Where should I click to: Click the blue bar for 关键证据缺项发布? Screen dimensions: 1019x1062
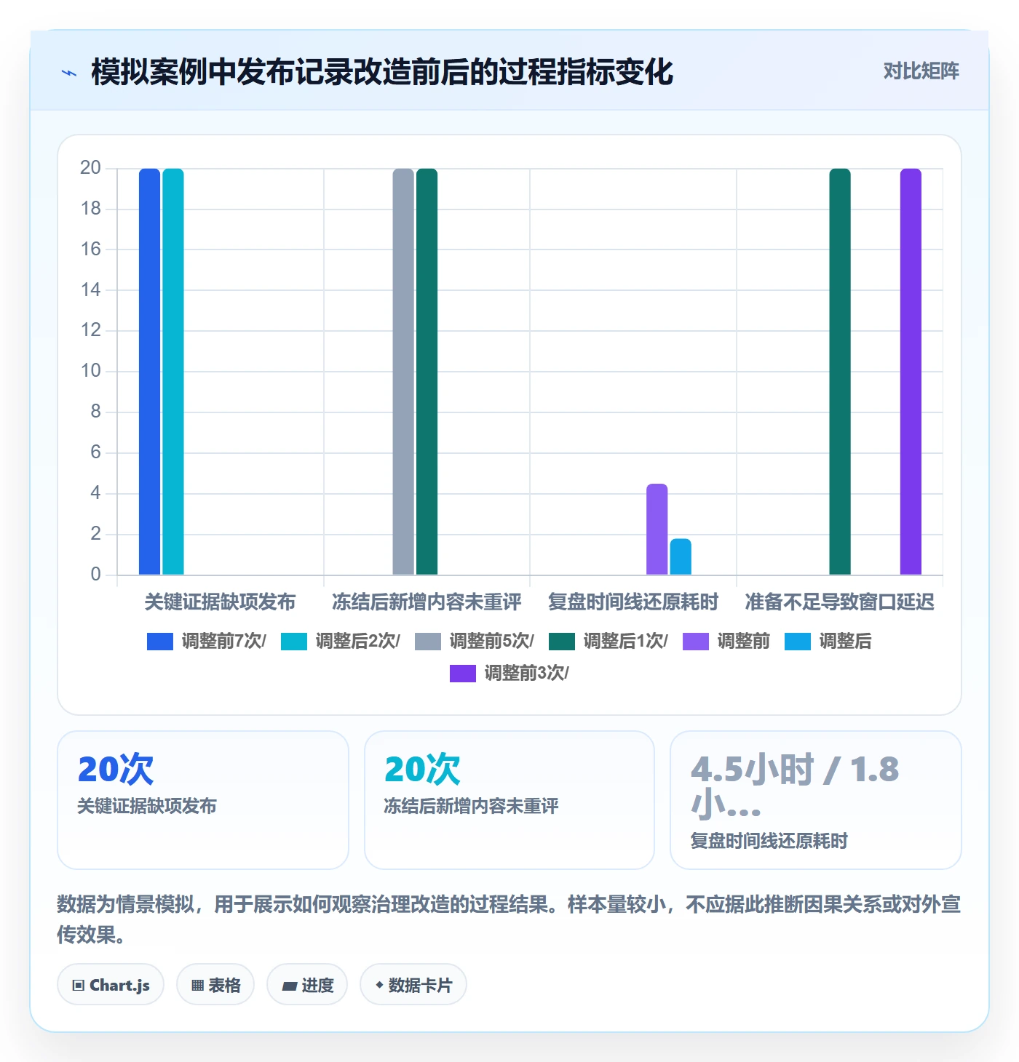click(x=149, y=372)
